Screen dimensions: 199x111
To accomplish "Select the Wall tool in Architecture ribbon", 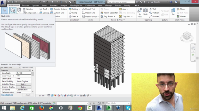I will [13, 10].
